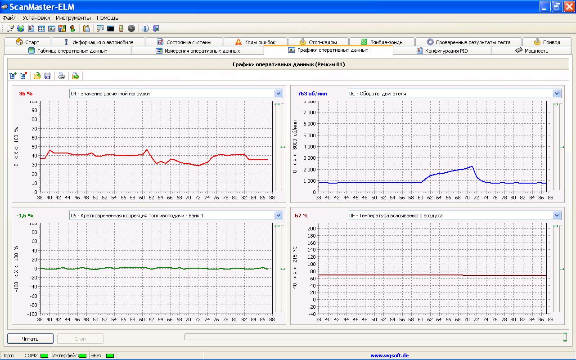
Task: Click the blue info circle toolbar icon
Action: 145,28
